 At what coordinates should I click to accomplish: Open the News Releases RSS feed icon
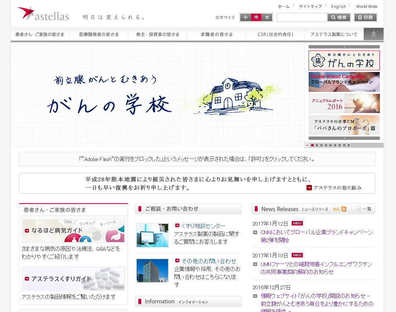[344, 209]
